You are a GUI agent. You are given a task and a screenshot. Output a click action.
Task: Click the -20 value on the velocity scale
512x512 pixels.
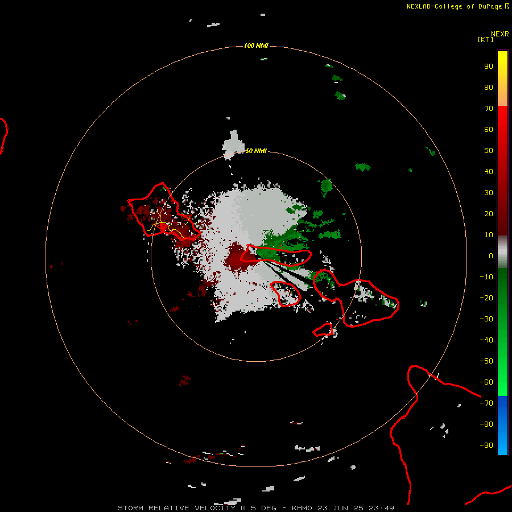point(486,298)
